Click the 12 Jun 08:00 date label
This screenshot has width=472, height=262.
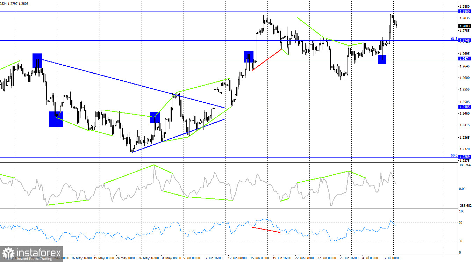coord(237,258)
